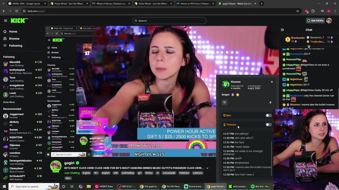Expand the stream title chevron

coord(207,168)
